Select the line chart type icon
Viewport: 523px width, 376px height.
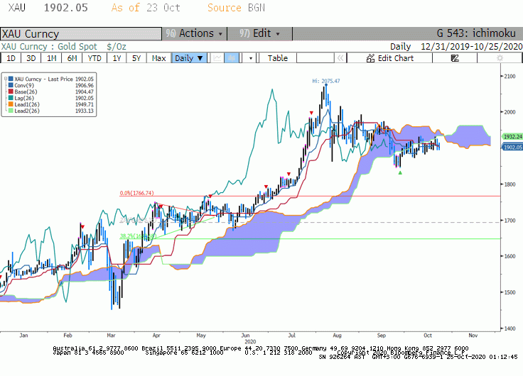click(217, 58)
